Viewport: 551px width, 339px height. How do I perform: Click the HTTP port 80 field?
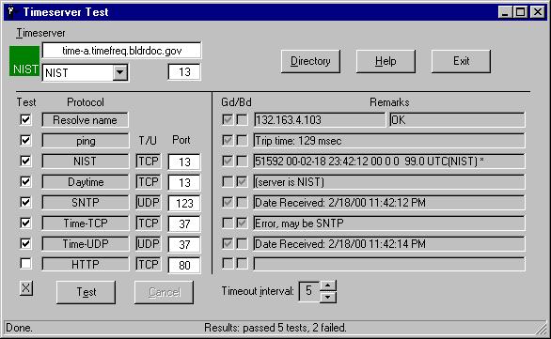tap(184, 265)
